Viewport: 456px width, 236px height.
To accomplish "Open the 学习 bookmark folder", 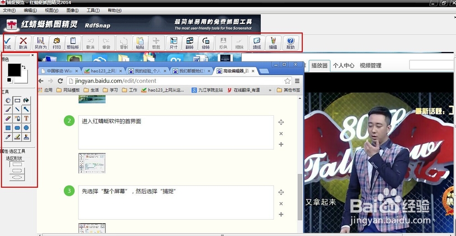I will coord(110,90).
